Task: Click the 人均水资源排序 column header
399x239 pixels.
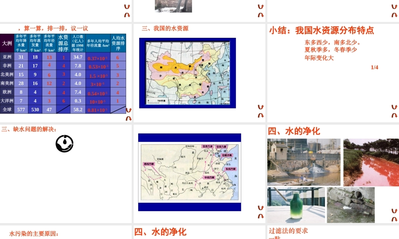Action: point(118,43)
